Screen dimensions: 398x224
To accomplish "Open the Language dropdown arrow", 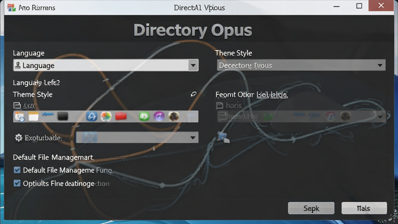I will 193,65.
